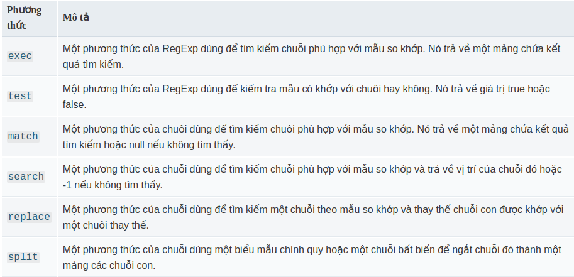The image size is (574, 277).
Task: Click the "Mô tả" column header
Action: coord(76,18)
